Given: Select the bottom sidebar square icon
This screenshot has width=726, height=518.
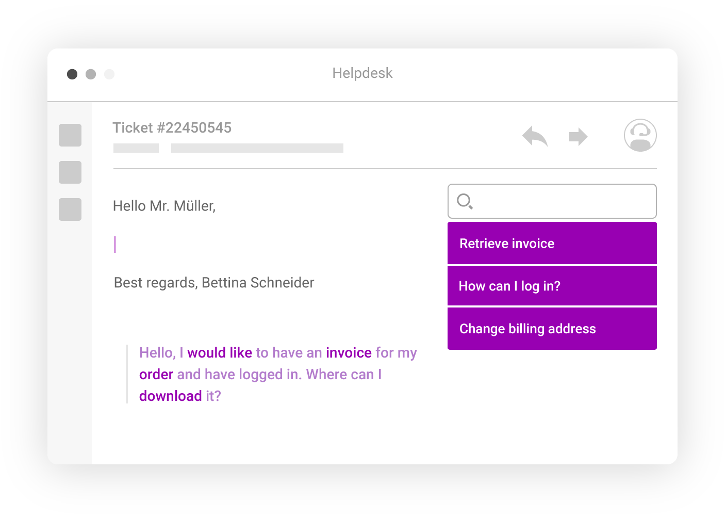Looking at the screenshot, I should 70,209.
